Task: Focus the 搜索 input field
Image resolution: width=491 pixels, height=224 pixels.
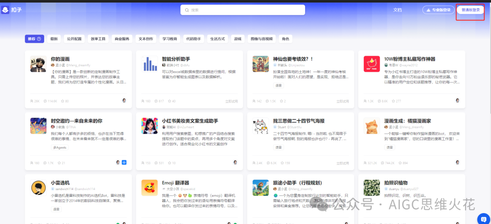Action: pos(243,10)
